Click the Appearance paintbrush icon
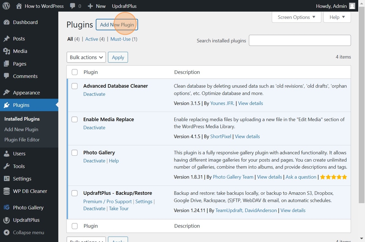Screen dimensions: 365x242 pos(7,93)
